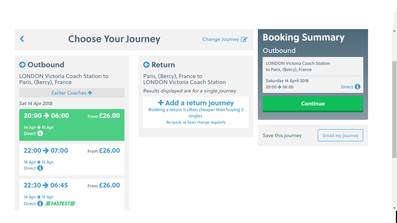Screen dimensions: 397x223
Task: Click Direct info icon in Booking Summary
Action: 357,87
